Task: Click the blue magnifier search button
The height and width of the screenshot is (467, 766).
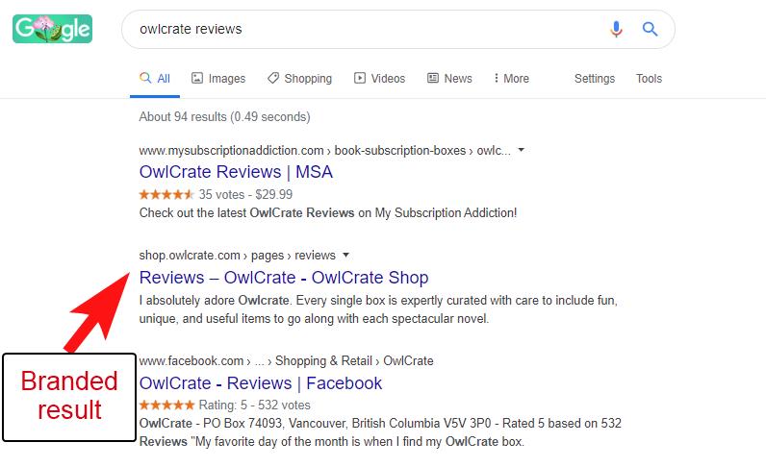Action: pos(650,29)
